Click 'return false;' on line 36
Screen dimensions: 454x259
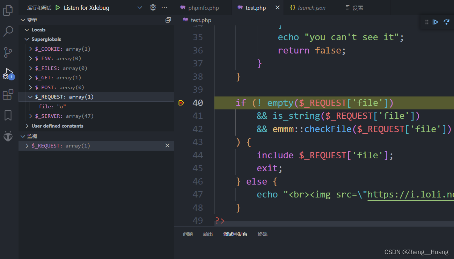[312, 50]
